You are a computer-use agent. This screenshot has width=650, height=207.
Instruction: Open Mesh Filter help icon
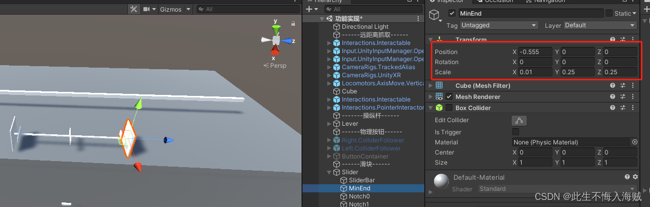pos(613,86)
